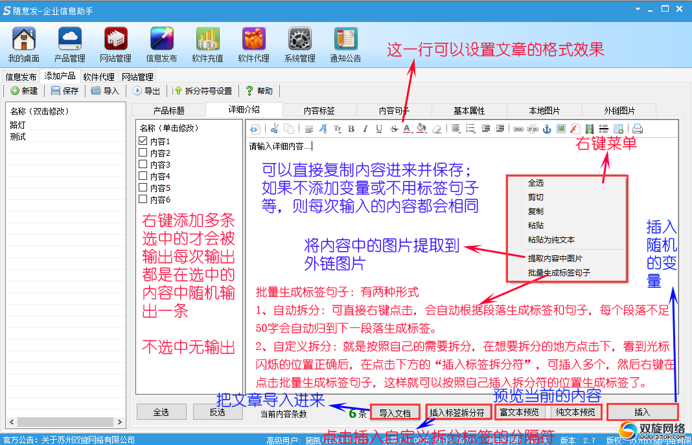Image resolution: width=692 pixels, height=445 pixels.
Task: Open 系统管理 gear icon
Action: point(299,45)
